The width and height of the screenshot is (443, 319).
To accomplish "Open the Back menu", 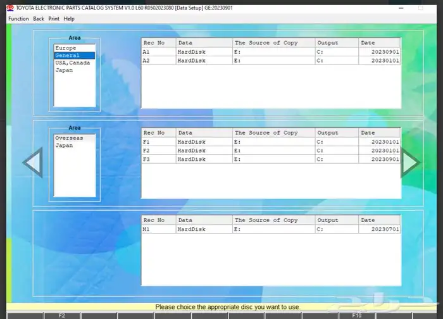I will pos(39,18).
